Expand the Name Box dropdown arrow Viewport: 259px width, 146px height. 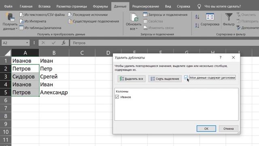click(27, 43)
